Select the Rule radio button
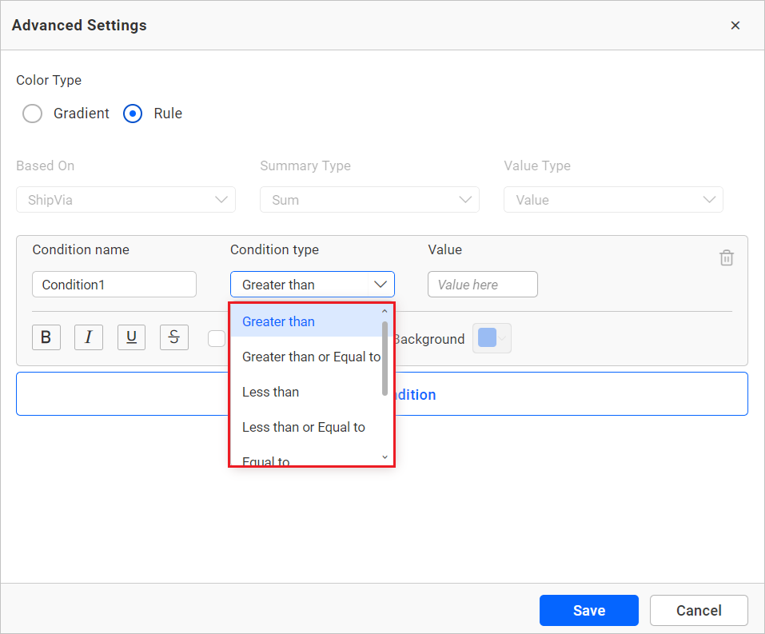The height and width of the screenshot is (634, 765). tap(133, 114)
